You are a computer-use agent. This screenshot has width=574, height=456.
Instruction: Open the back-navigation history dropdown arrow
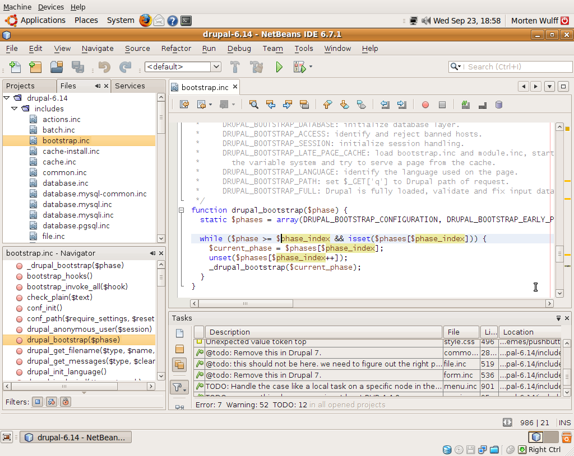(211, 105)
